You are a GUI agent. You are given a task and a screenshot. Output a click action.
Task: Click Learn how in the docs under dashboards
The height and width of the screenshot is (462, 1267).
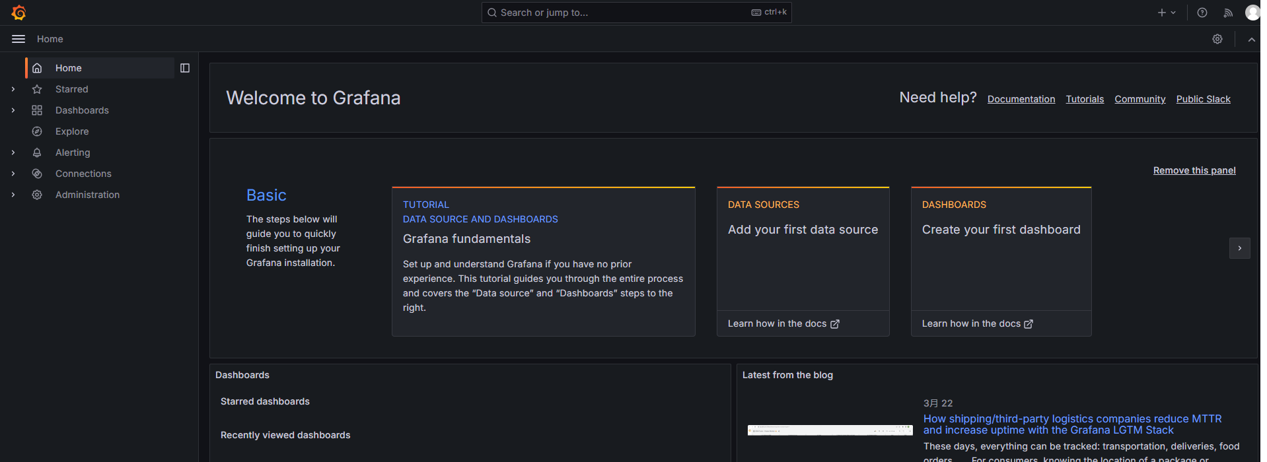[x=978, y=323]
